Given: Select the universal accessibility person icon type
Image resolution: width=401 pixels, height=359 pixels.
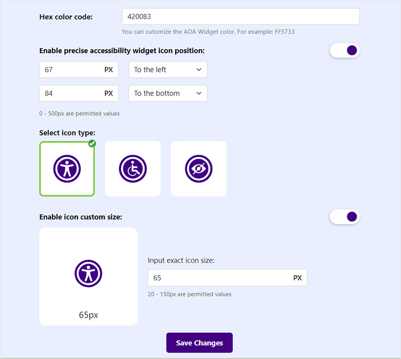Looking at the screenshot, I should point(67,169).
